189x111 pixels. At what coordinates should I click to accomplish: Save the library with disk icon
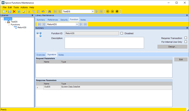click(x=10, y=12)
